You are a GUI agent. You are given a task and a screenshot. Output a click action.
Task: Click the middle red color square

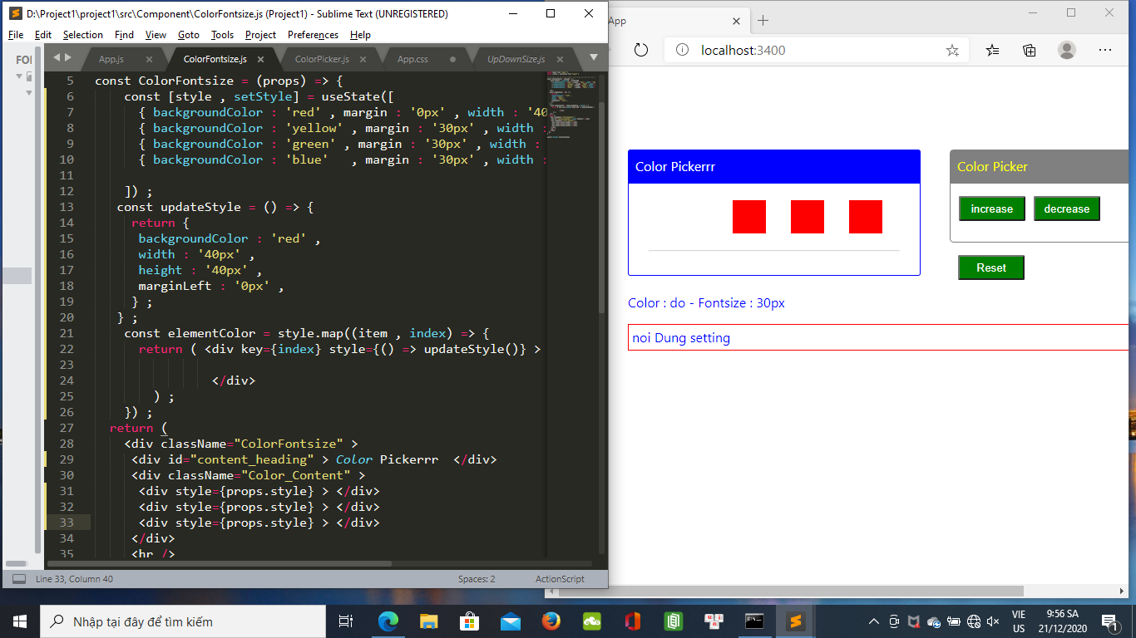point(807,217)
